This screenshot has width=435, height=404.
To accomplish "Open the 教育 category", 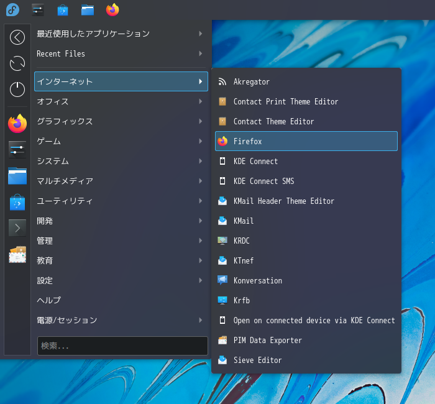I will pos(121,260).
